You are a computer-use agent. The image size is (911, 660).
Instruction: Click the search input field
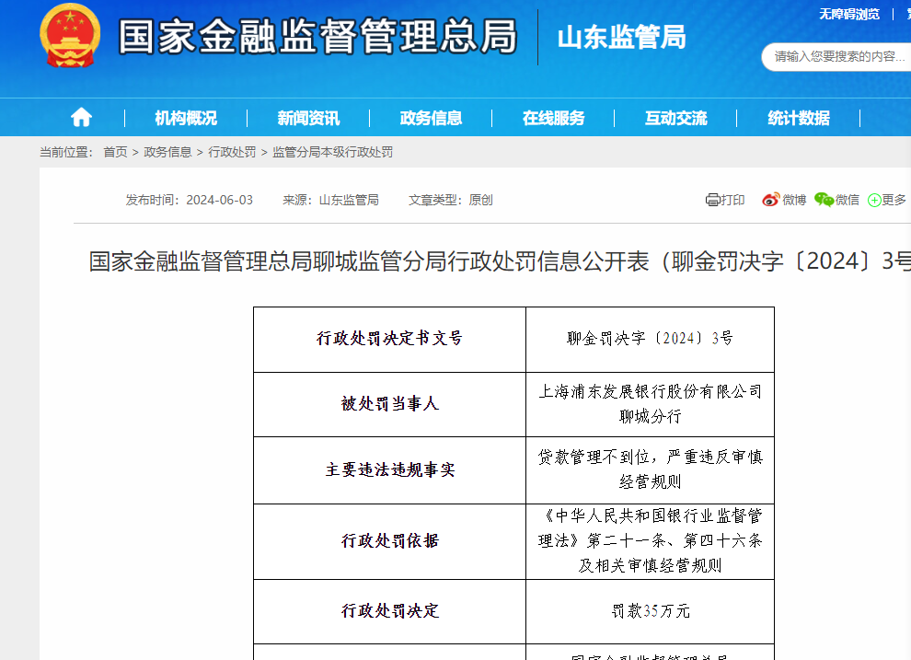[x=837, y=56]
